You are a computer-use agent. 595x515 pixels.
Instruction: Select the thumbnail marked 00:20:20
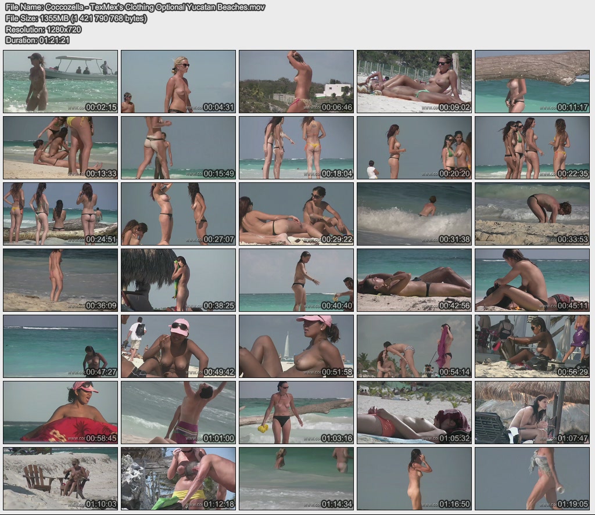pyautogui.click(x=414, y=147)
